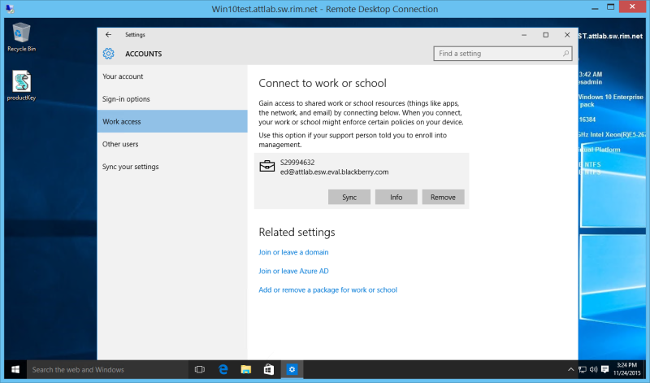Select the productKey desktop file icon

click(21, 86)
